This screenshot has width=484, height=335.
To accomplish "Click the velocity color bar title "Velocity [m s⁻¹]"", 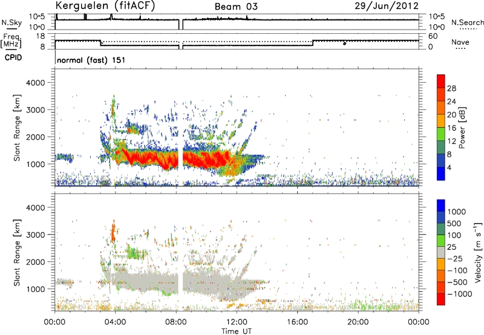I will point(478,252).
